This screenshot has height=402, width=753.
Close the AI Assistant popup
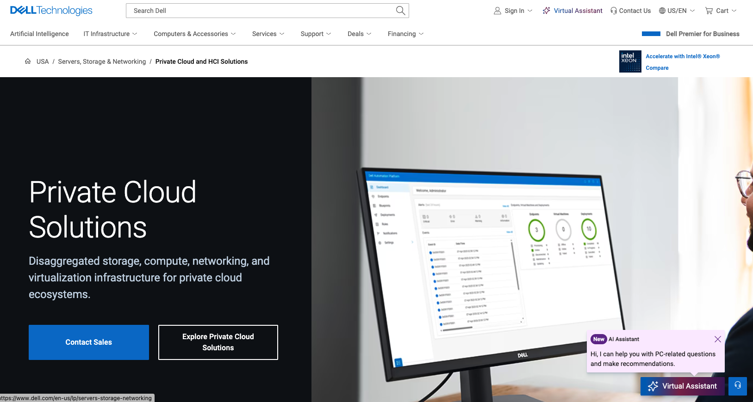coord(718,339)
